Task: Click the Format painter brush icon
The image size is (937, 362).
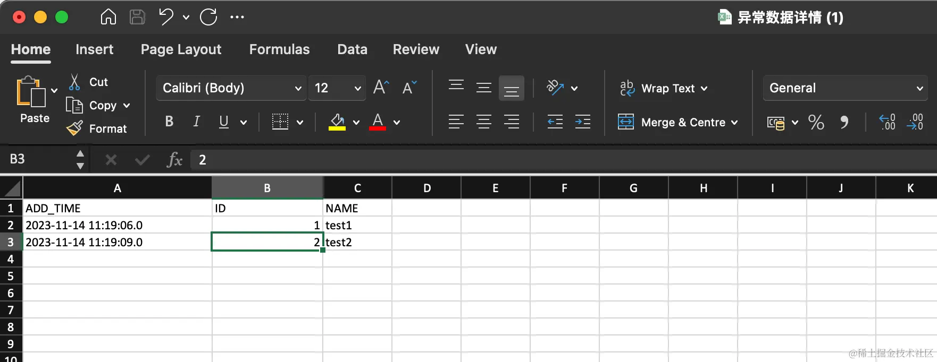Action: [x=74, y=128]
